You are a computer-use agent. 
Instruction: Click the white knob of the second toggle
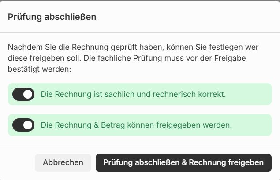[28, 125]
